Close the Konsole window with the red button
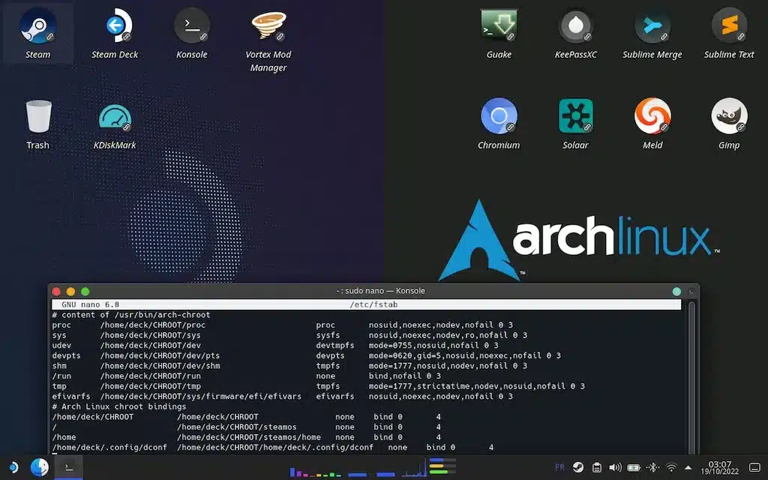The height and width of the screenshot is (480, 768). [56, 292]
